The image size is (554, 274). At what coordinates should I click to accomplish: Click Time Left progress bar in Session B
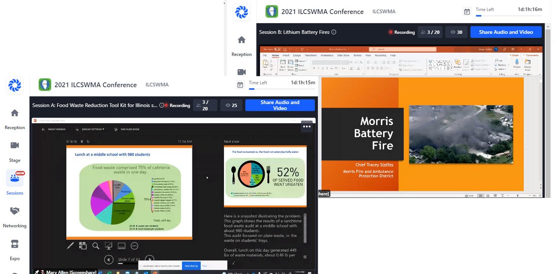pyautogui.click(x=509, y=15)
